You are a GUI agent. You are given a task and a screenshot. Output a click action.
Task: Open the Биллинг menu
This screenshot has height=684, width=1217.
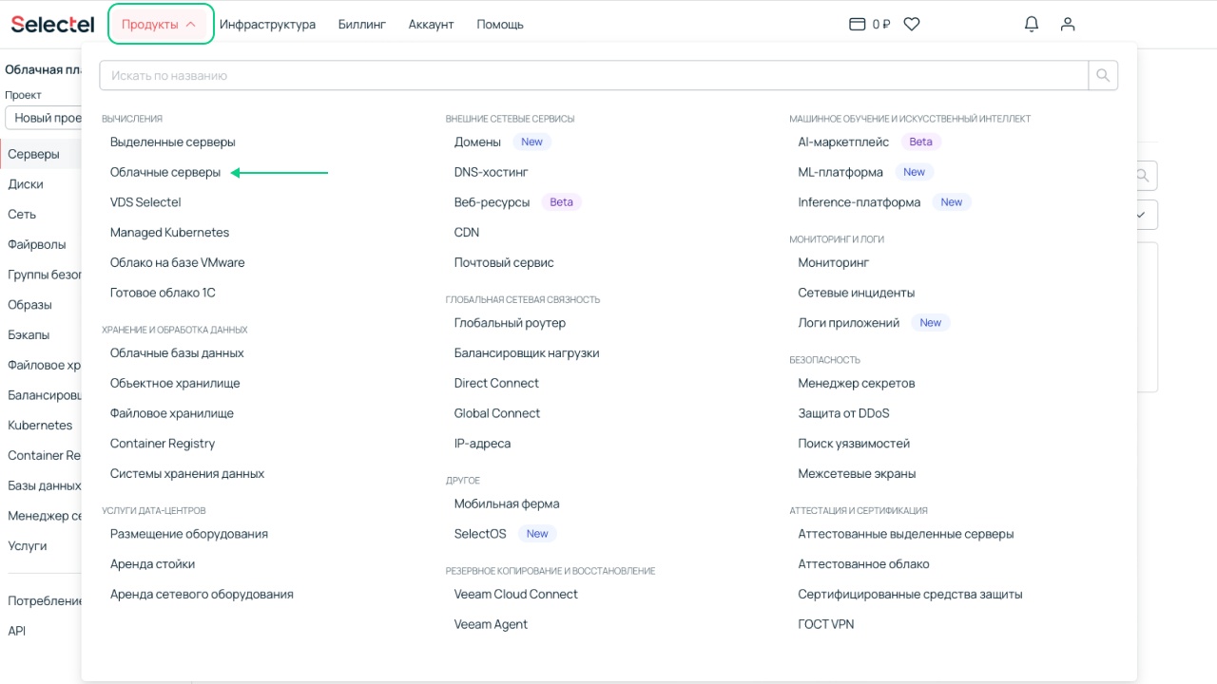coord(362,25)
